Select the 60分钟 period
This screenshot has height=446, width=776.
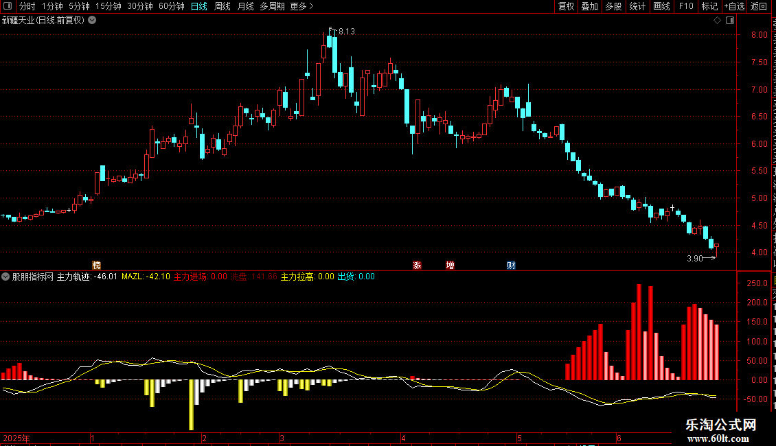(171, 6)
